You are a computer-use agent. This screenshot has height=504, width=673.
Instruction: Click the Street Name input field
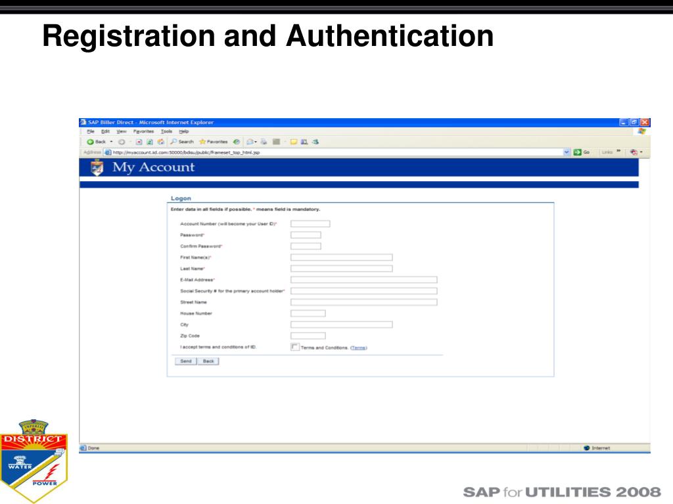click(364, 302)
